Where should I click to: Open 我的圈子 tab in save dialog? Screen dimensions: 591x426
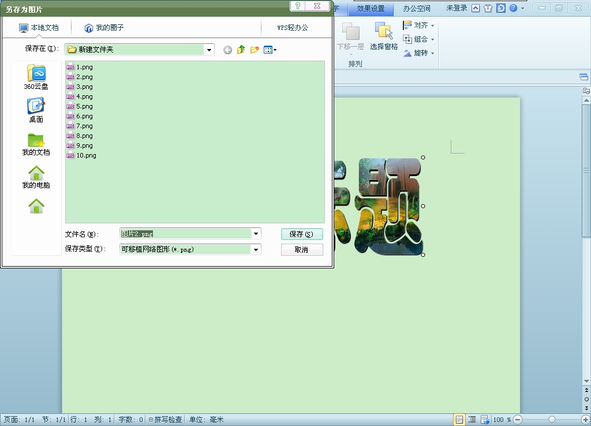pyautogui.click(x=104, y=28)
